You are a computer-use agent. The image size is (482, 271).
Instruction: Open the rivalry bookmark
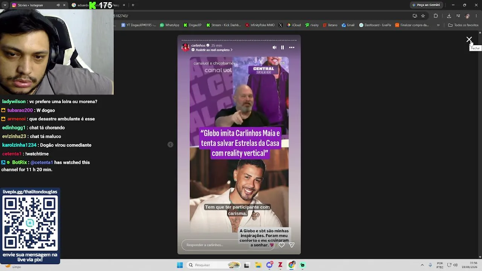click(x=312, y=25)
